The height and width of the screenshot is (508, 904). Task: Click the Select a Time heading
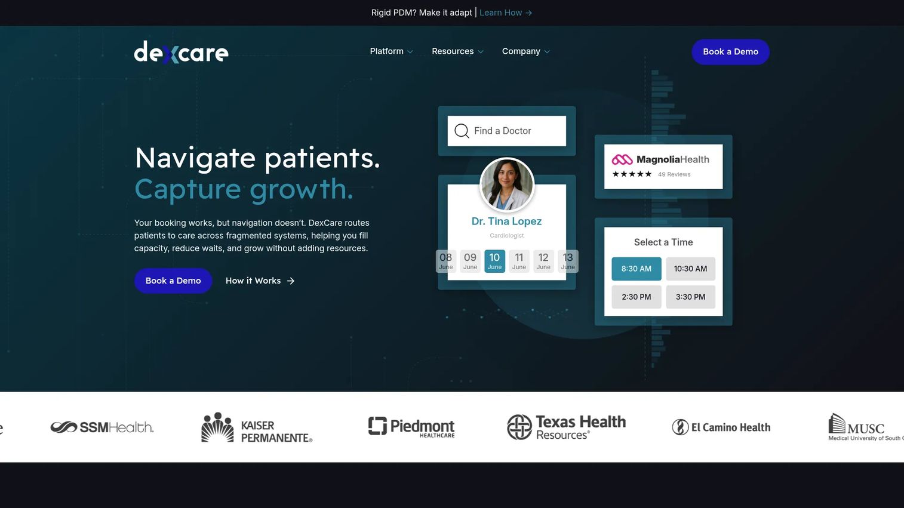tap(663, 242)
